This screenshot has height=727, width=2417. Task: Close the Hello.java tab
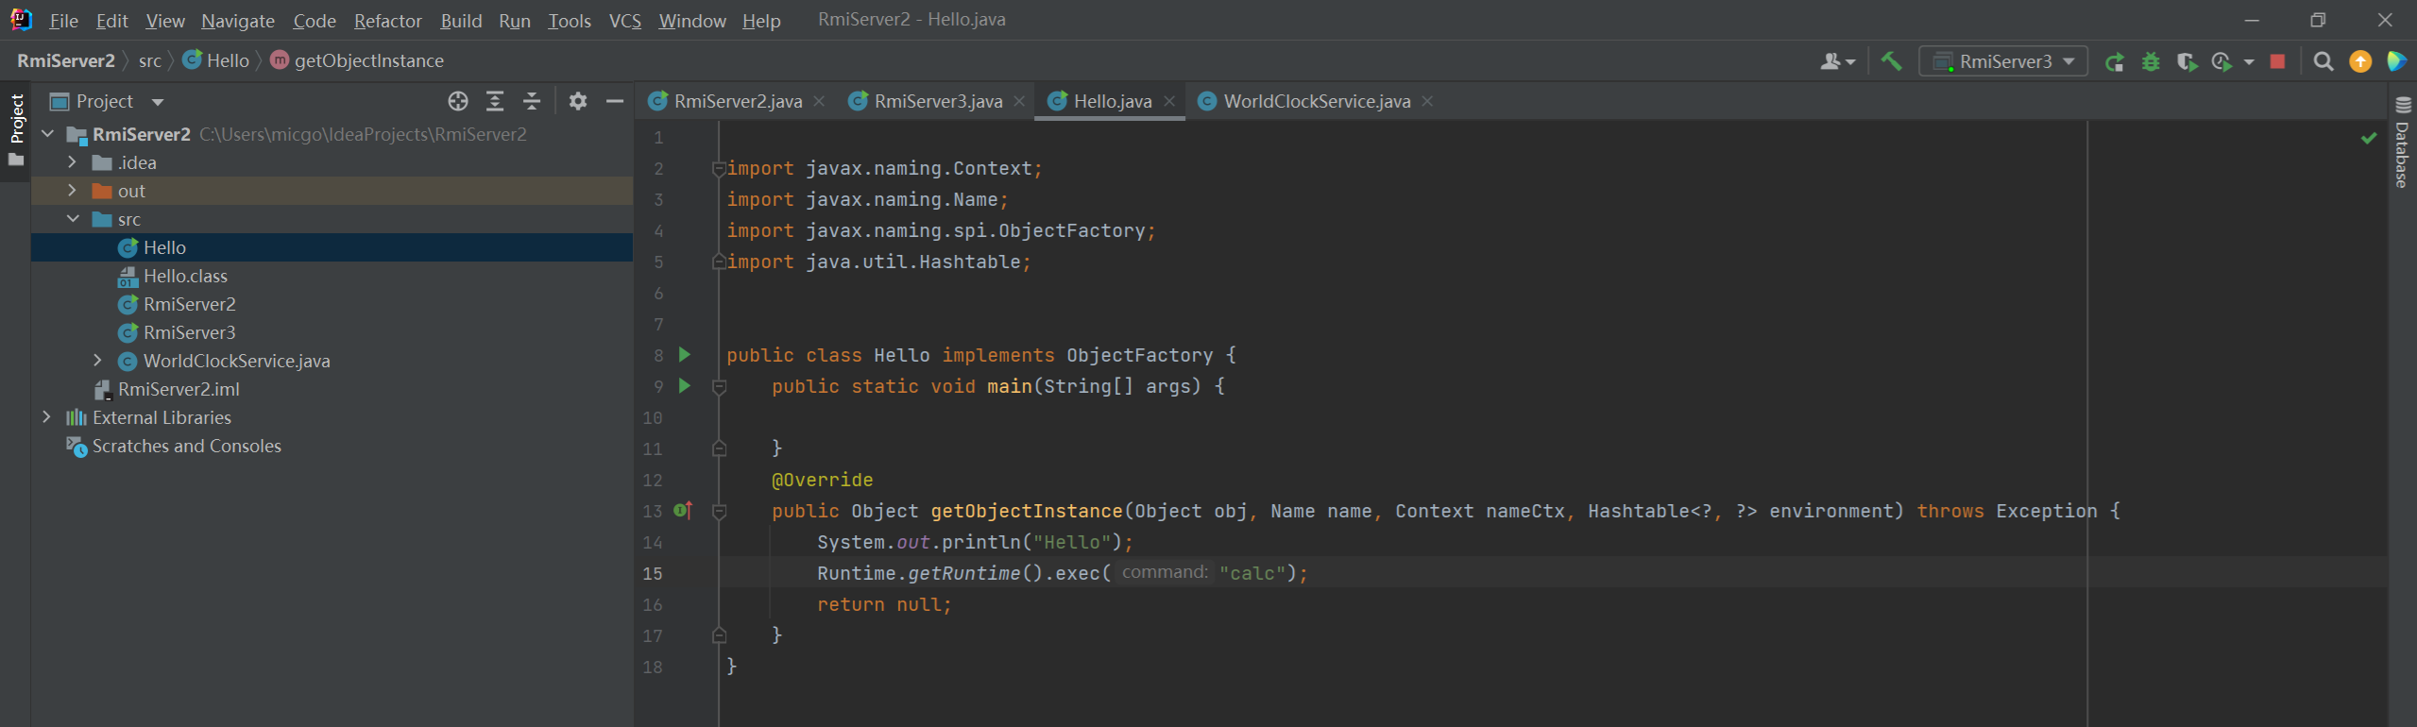1169,101
